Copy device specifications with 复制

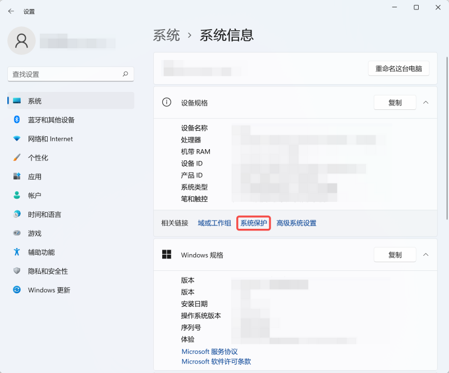[395, 102]
